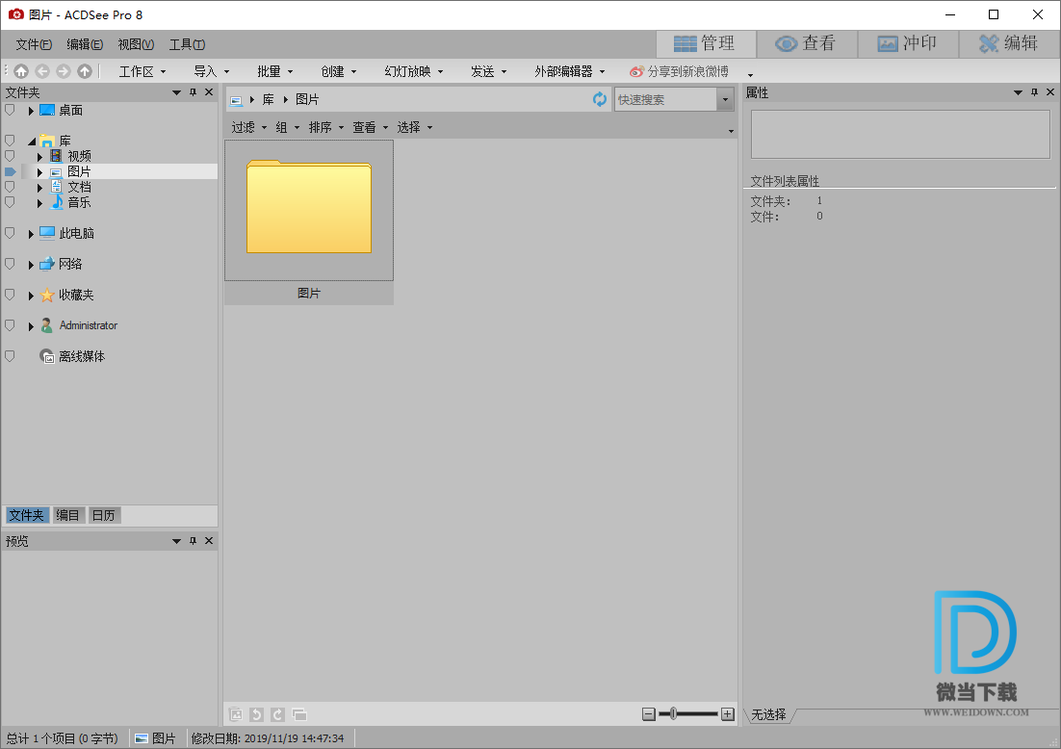
Task: Click the zoom-in plus icon for thumbnails
Action: (728, 714)
